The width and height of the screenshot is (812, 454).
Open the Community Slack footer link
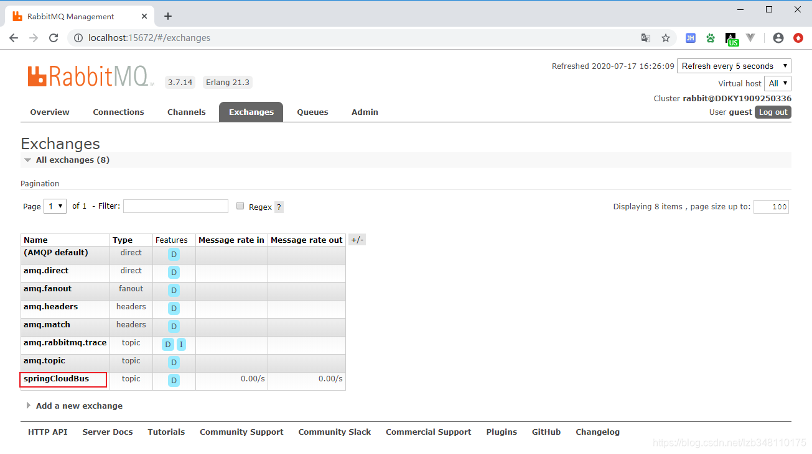click(x=335, y=432)
